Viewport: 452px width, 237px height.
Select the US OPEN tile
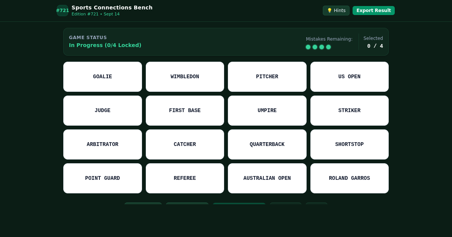click(x=350, y=77)
